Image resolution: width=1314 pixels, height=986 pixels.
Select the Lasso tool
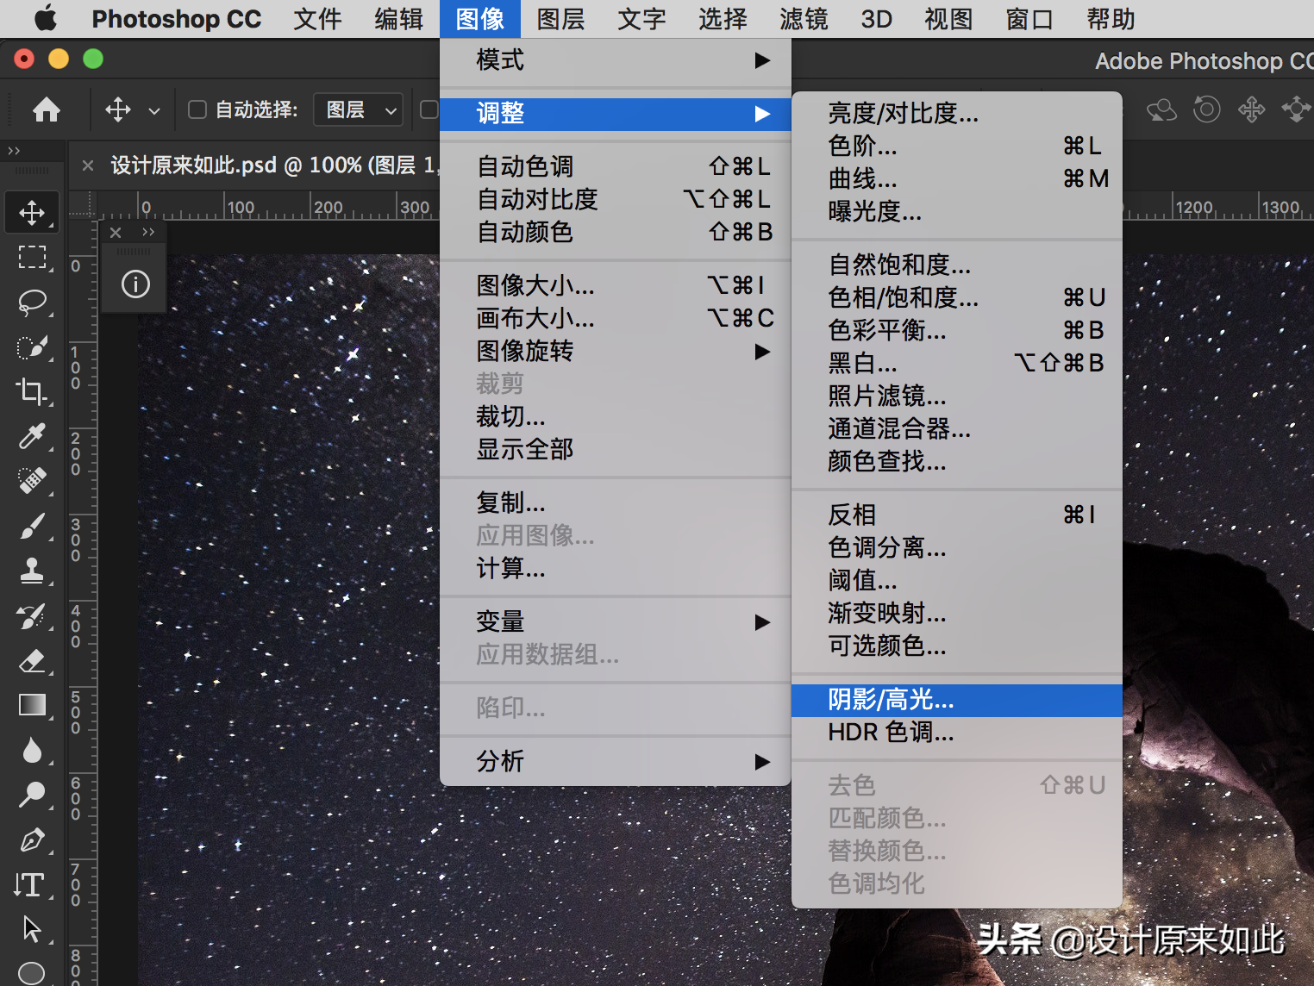point(32,302)
